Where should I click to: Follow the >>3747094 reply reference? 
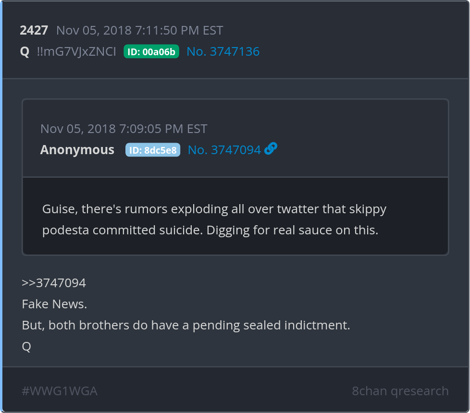click(x=54, y=283)
